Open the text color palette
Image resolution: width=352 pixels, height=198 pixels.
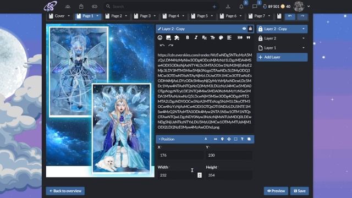221,38
